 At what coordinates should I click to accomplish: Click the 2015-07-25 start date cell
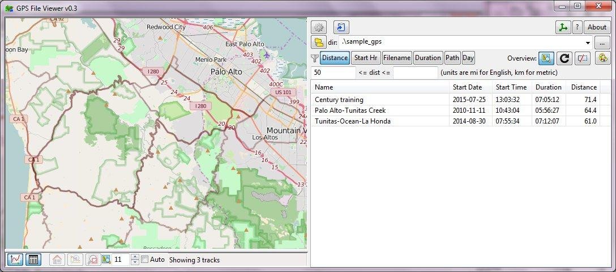(470, 100)
